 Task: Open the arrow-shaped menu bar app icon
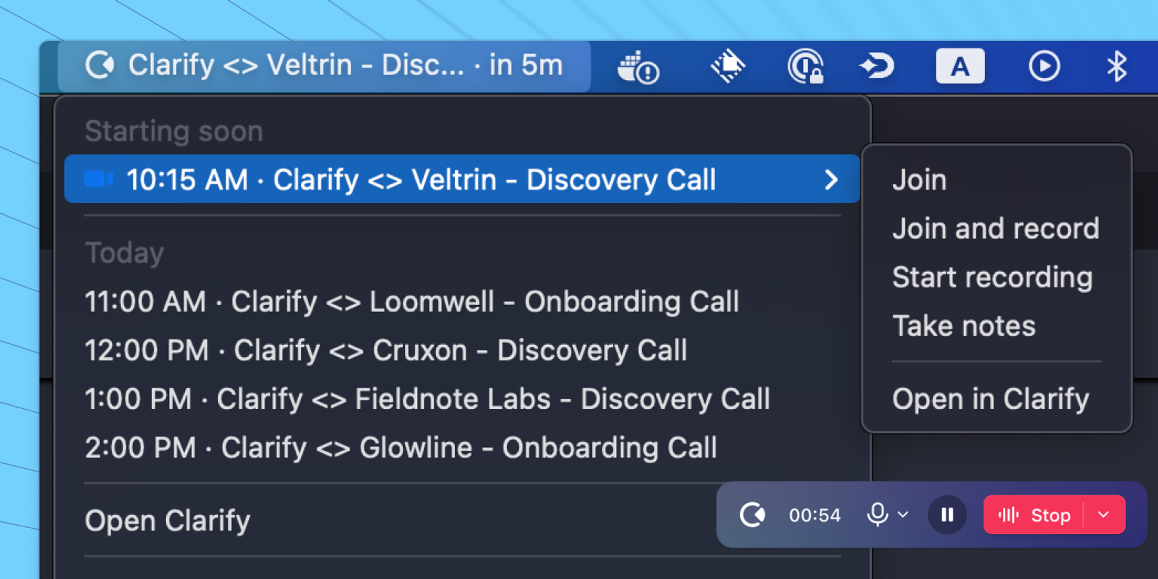877,66
